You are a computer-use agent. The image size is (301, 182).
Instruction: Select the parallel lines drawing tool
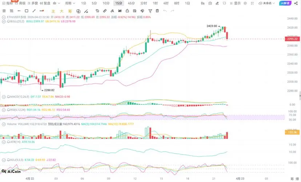[x=12, y=11]
